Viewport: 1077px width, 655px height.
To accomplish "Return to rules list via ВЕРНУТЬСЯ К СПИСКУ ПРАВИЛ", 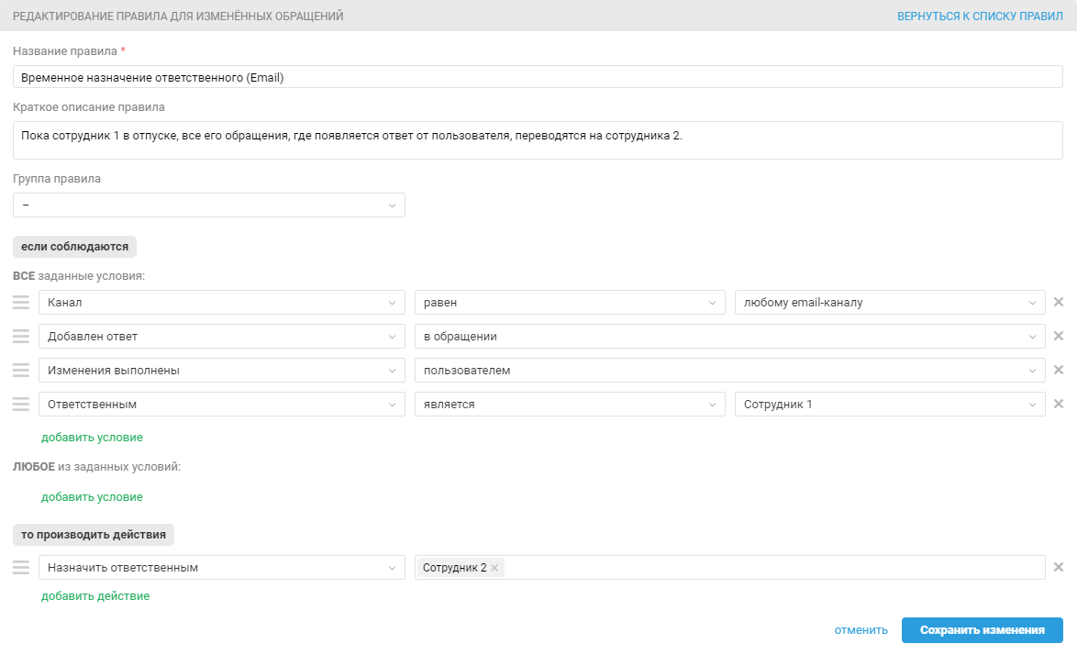I will tap(980, 16).
